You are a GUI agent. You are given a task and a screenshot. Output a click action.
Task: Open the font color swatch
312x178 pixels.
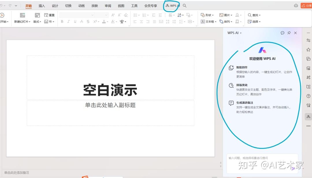click(104, 21)
